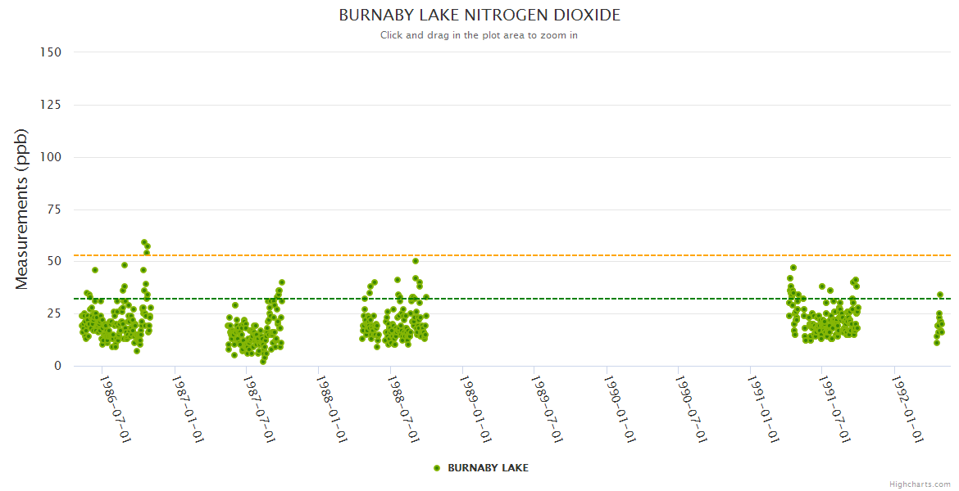Select the uppermost 1992 data point at far right

click(x=940, y=295)
